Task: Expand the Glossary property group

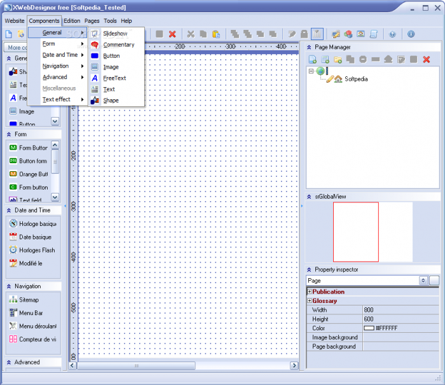Action: (x=310, y=301)
